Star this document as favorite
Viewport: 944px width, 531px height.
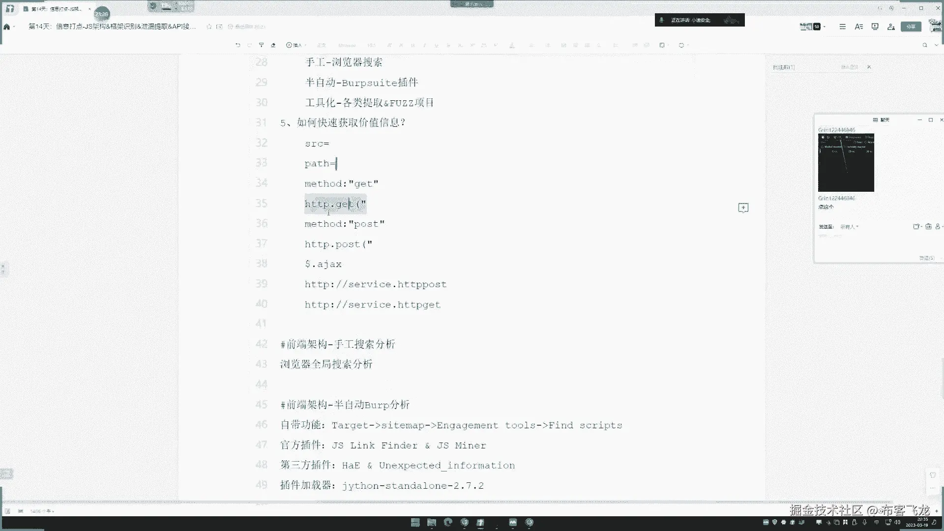(209, 27)
